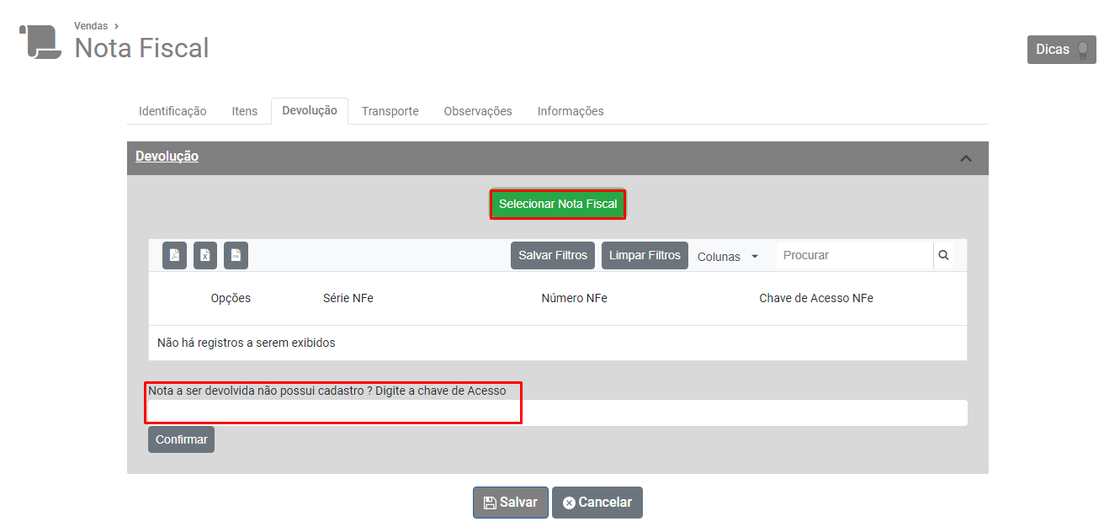The image size is (1120, 532).
Task: Sort by Chave de Acesso NFe column
Action: [x=816, y=298]
